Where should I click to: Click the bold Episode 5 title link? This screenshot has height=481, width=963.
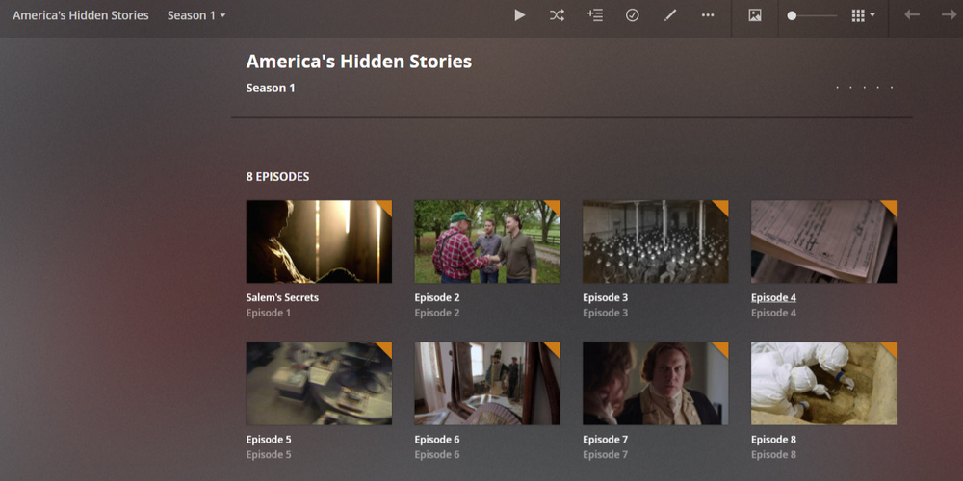point(269,440)
